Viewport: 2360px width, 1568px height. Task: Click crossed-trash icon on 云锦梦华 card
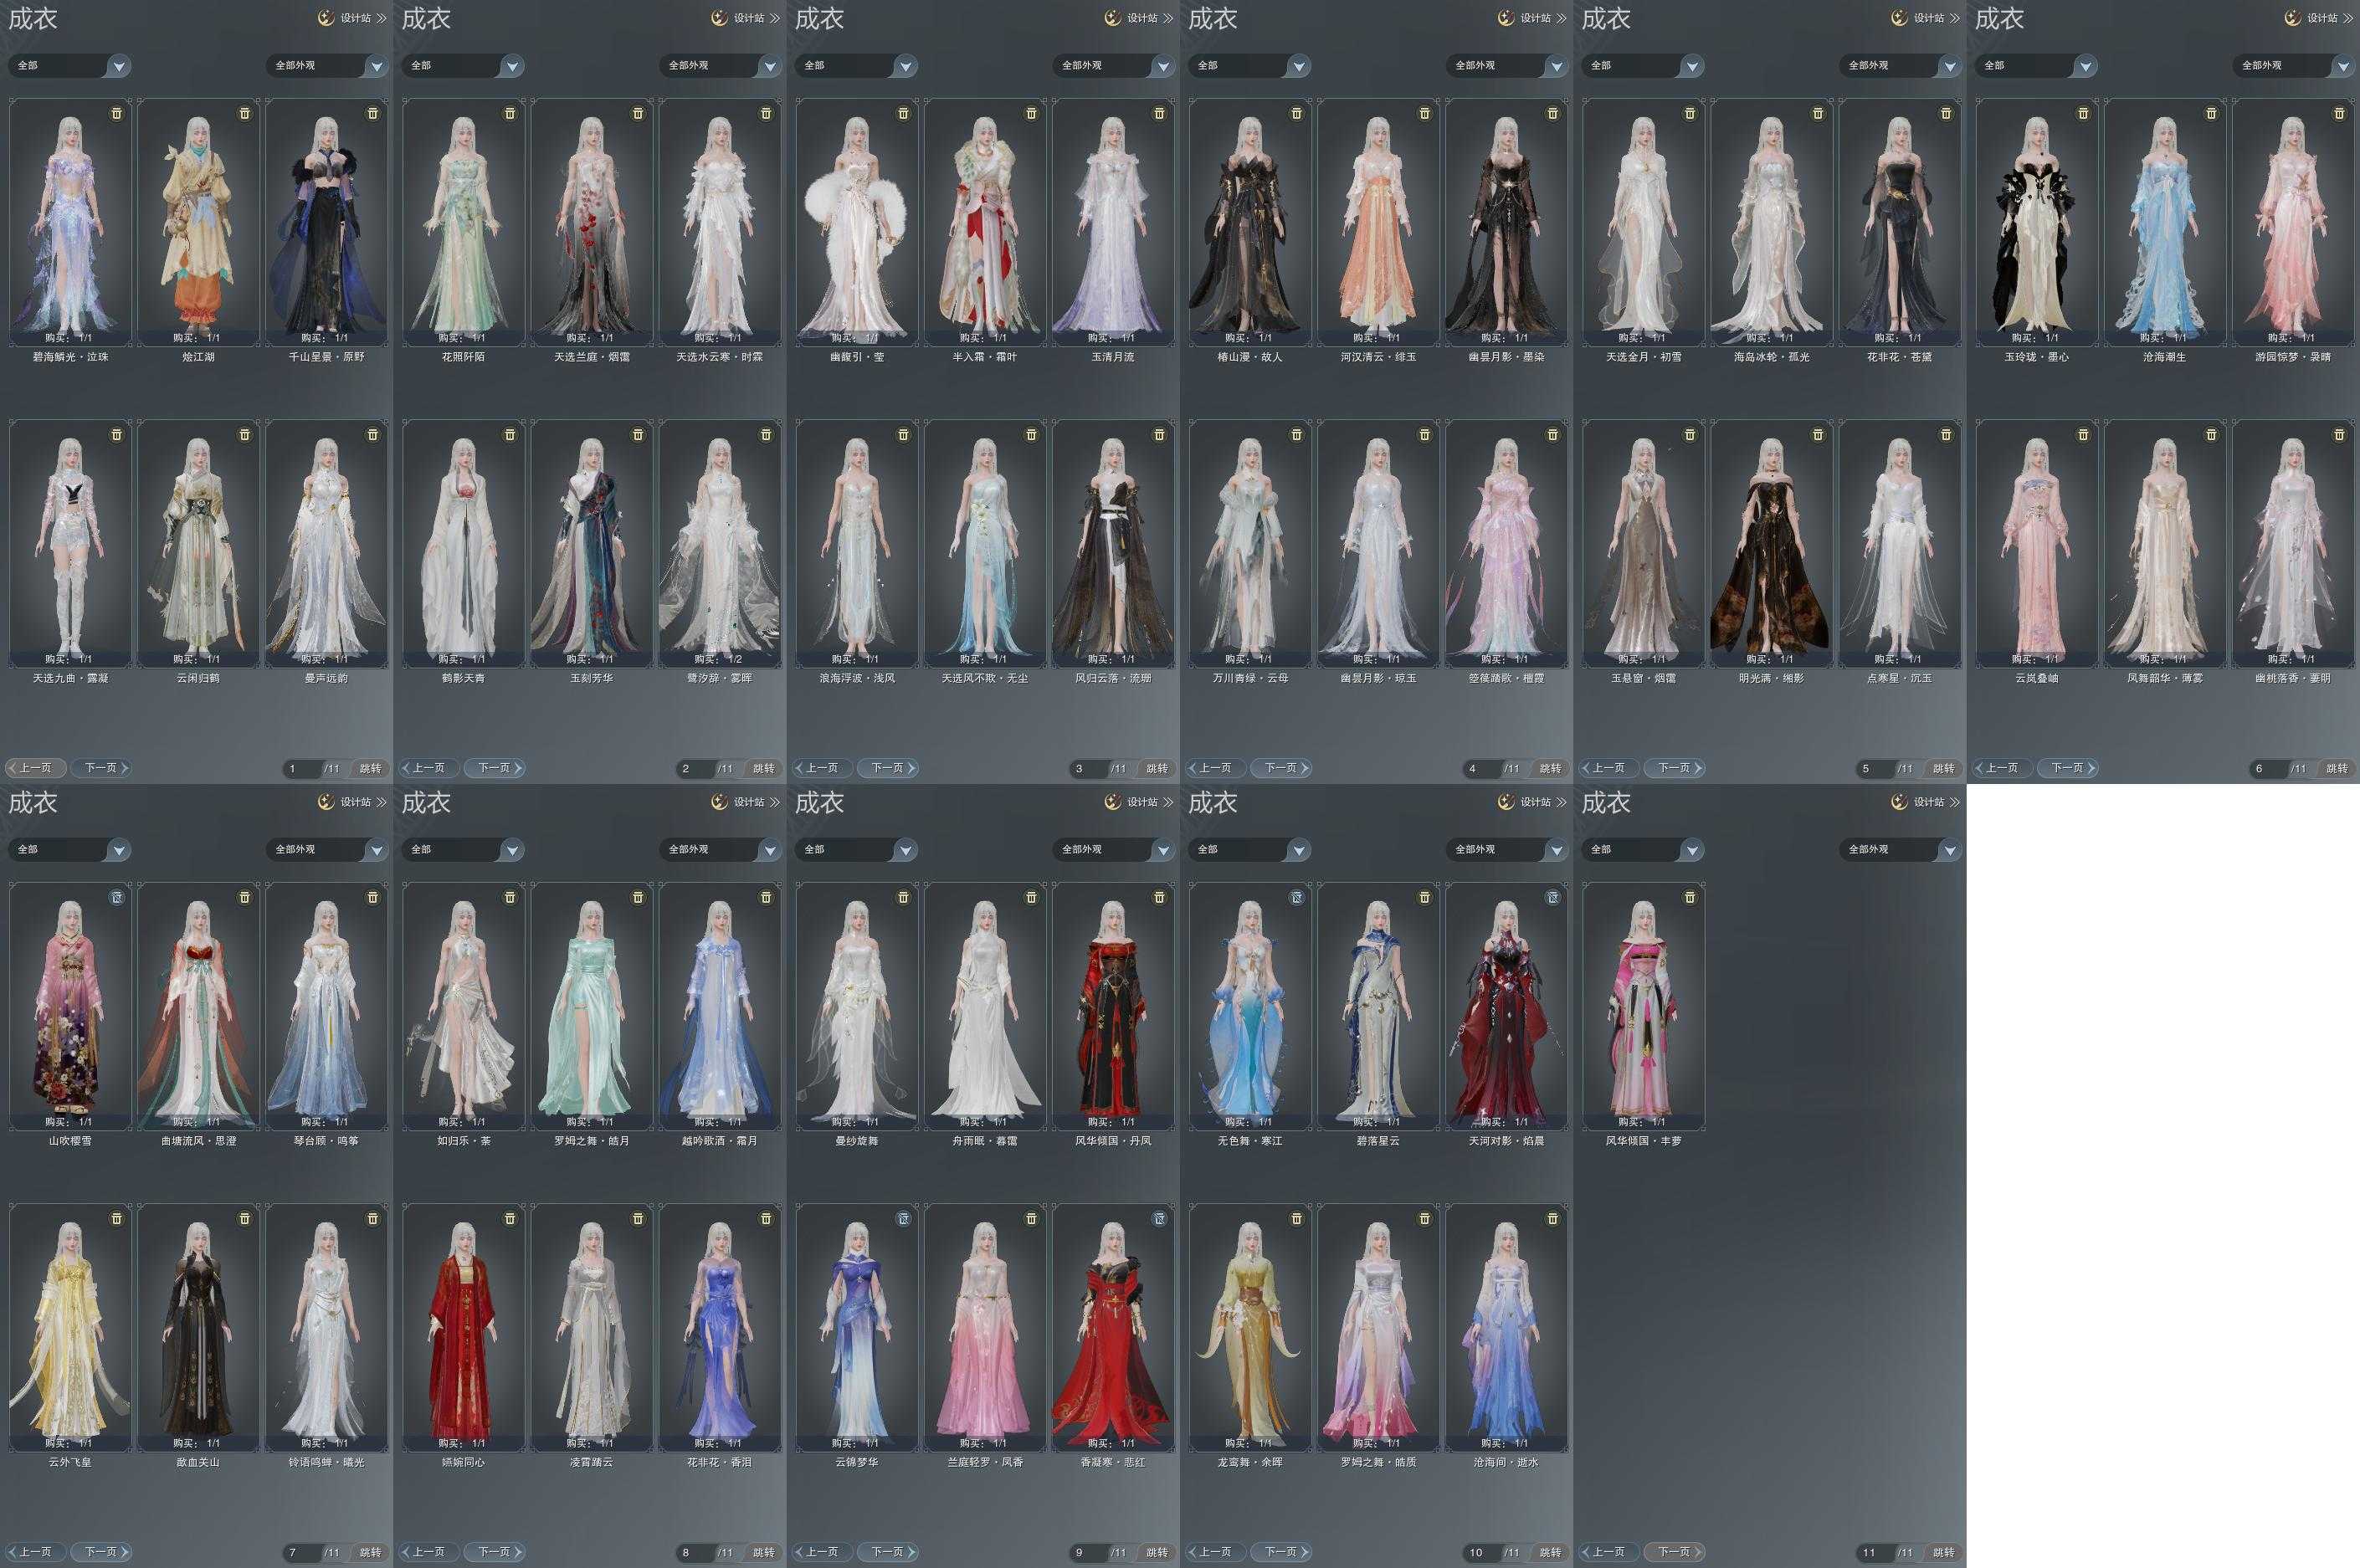click(x=904, y=1219)
